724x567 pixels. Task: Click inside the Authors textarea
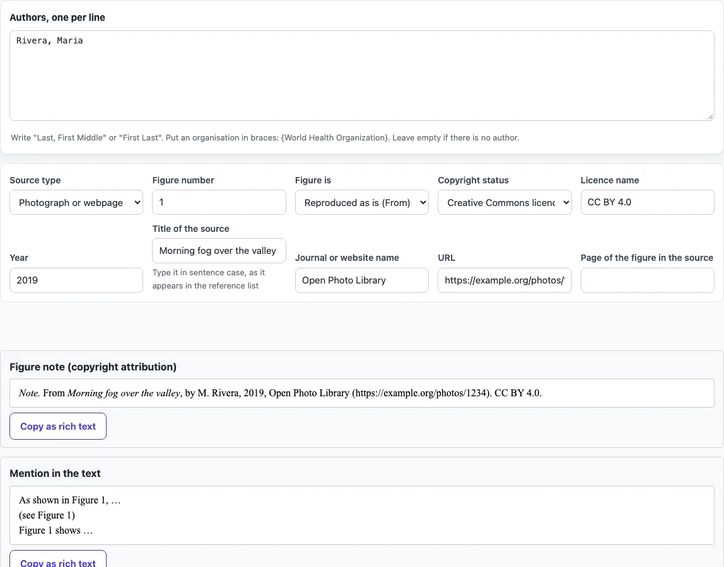coord(362,76)
